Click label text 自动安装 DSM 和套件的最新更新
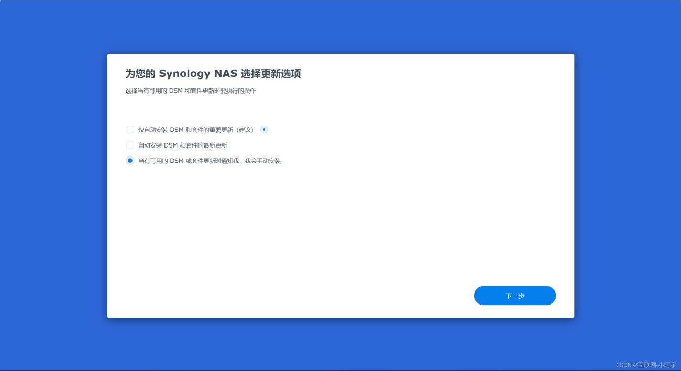Viewport: 681px width, 371px height. point(182,145)
